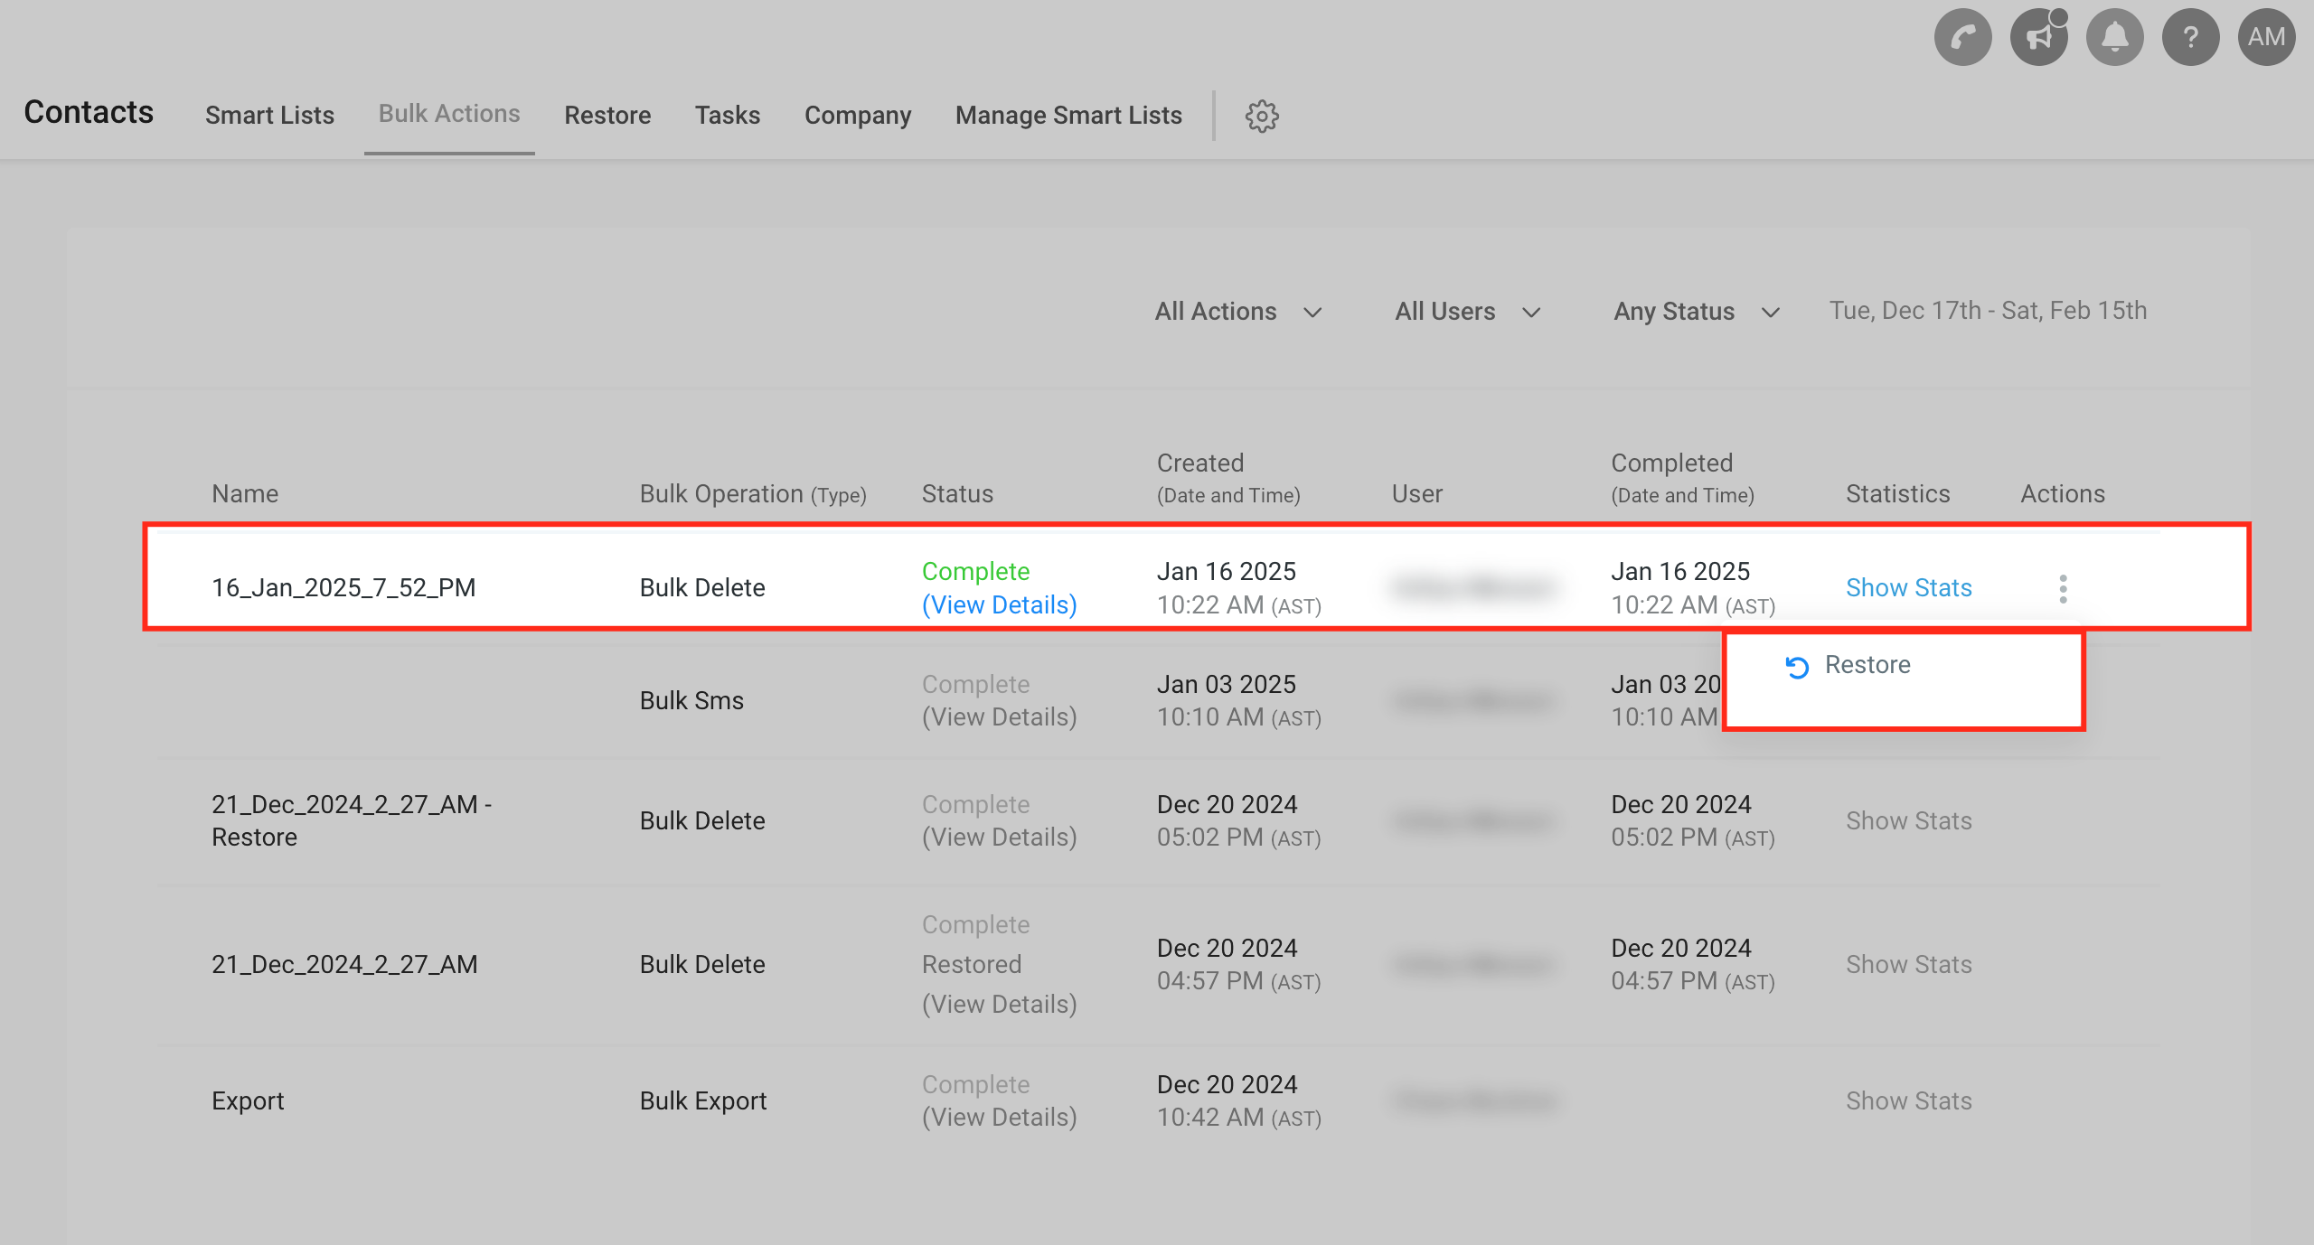Click the three-dot actions menu for 16_Jan_2025_7_52_PM

2063,588
